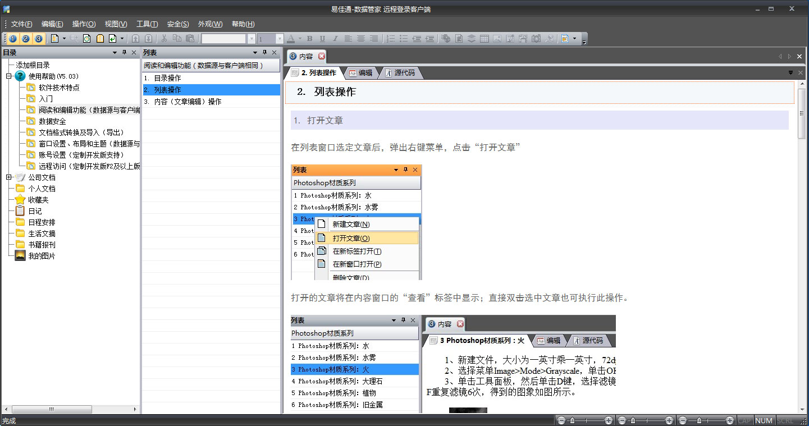Click the leftmost status bar zoom slider
The width and height of the screenshot is (809, 426).
click(x=584, y=420)
